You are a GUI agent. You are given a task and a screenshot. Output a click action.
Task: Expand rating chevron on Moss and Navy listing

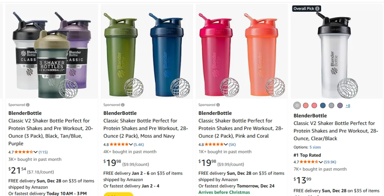coord(130,145)
